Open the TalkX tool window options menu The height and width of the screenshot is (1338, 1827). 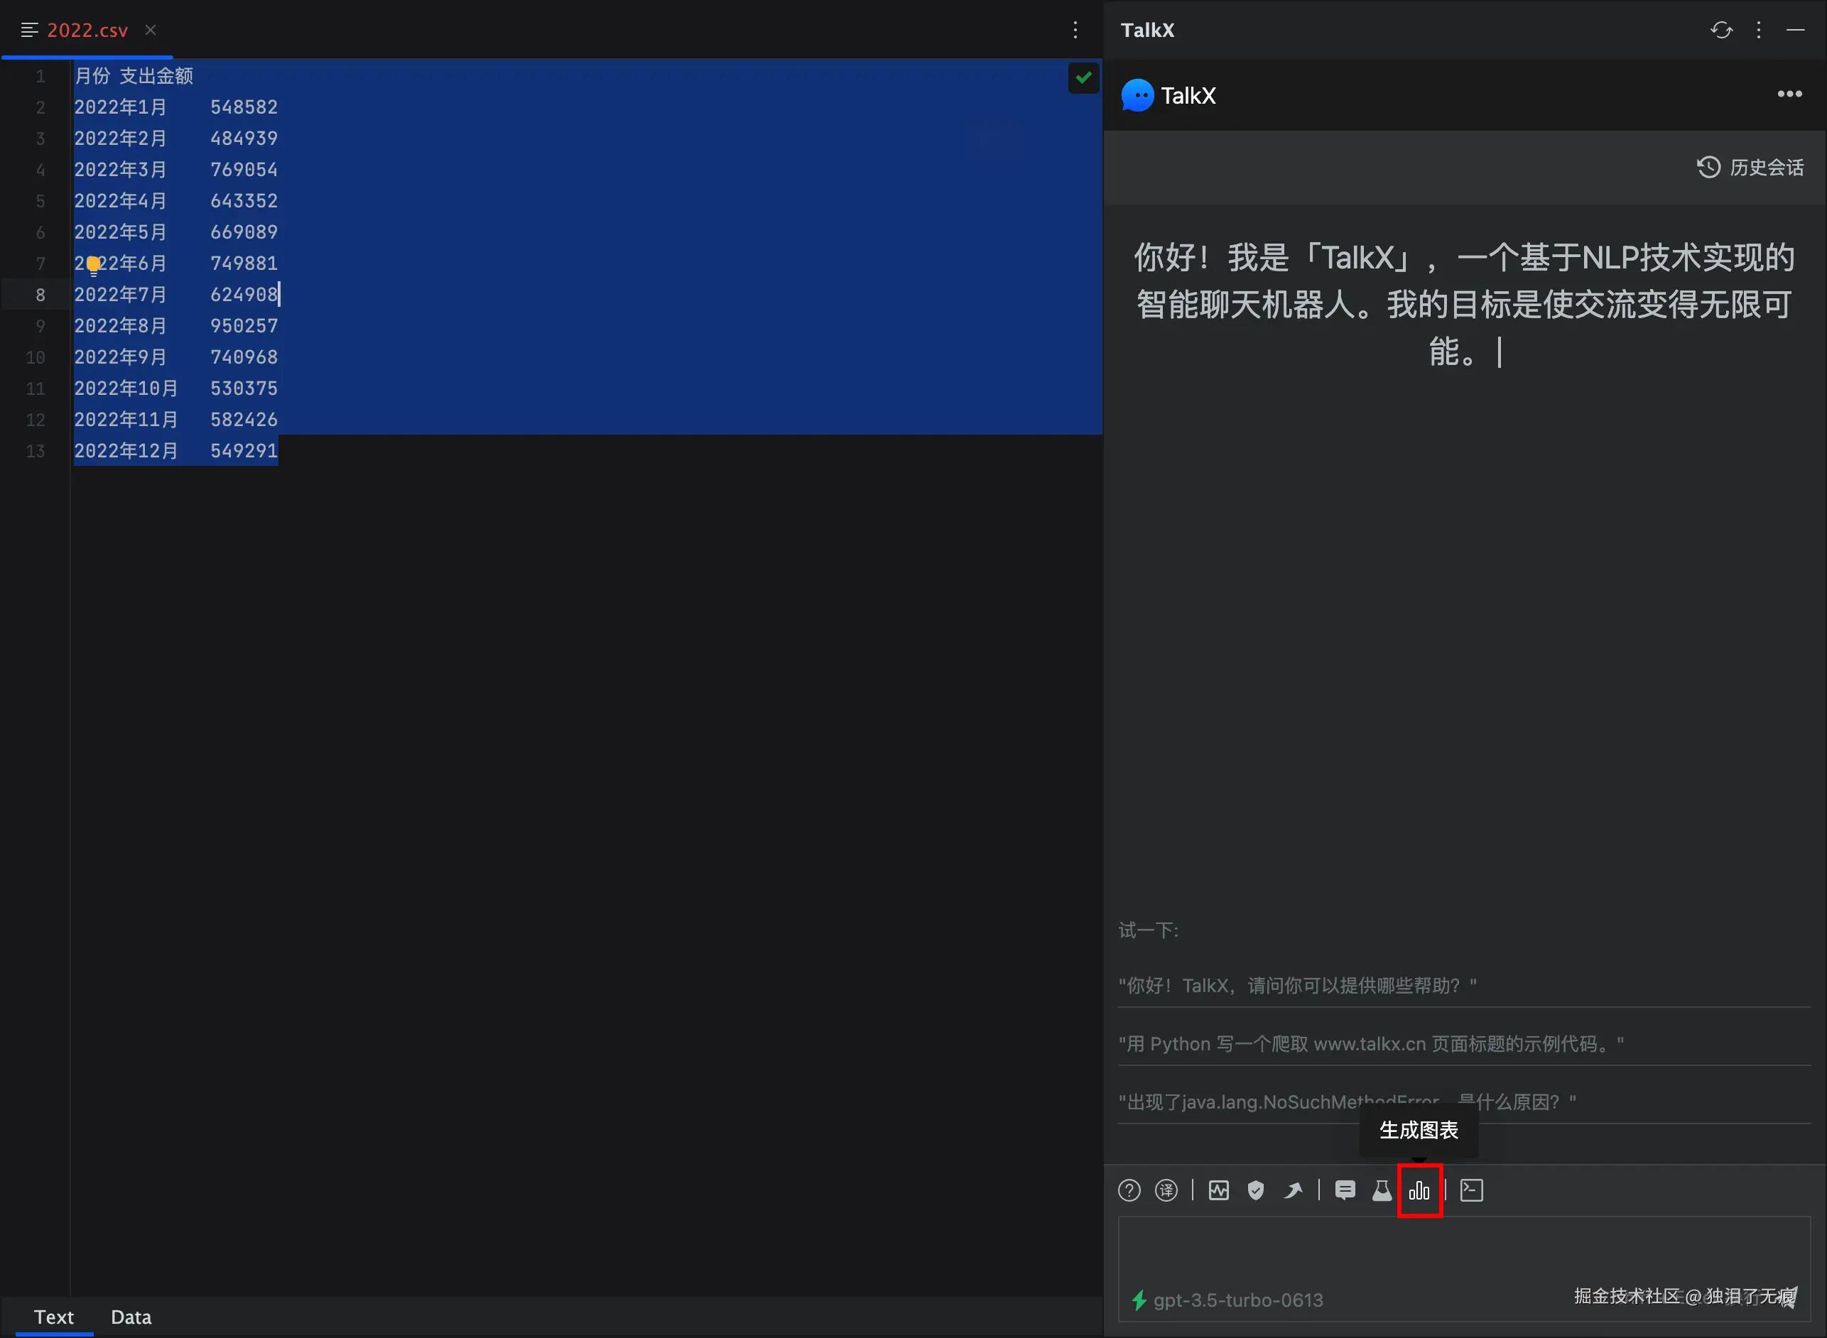click(x=1758, y=30)
